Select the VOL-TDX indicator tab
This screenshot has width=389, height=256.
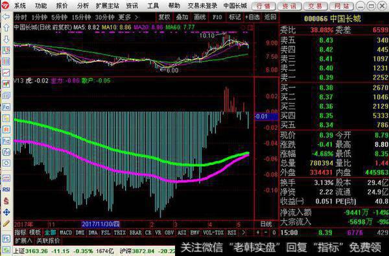(x=213, y=233)
